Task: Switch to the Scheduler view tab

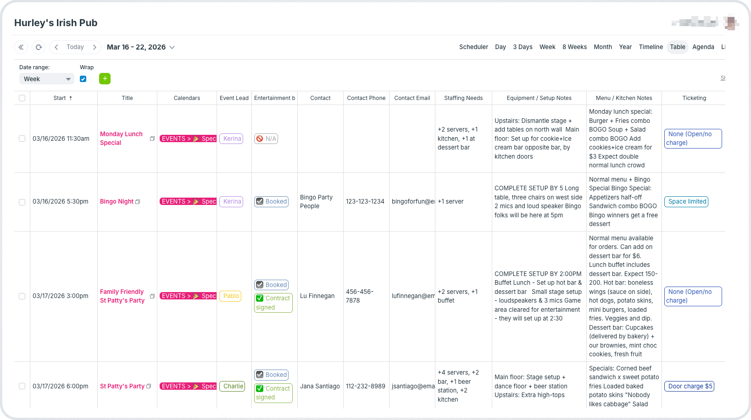Action: click(473, 47)
